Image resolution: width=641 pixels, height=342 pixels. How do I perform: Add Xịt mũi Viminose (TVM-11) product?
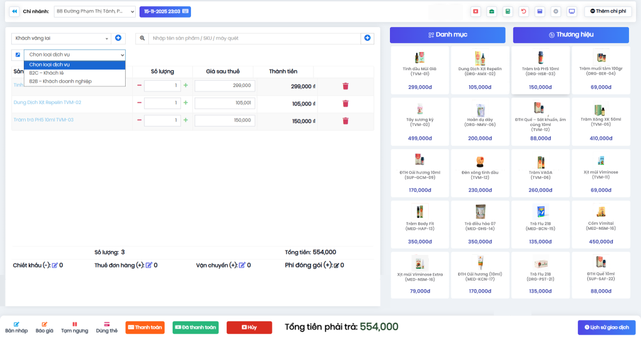coord(600,173)
